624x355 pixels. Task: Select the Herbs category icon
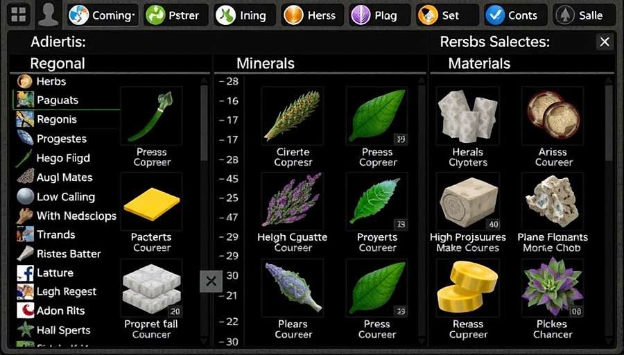click(x=25, y=81)
